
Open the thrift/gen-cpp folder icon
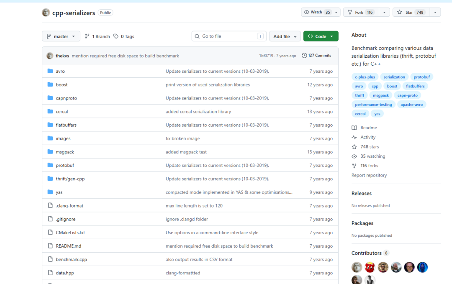[x=50, y=179]
